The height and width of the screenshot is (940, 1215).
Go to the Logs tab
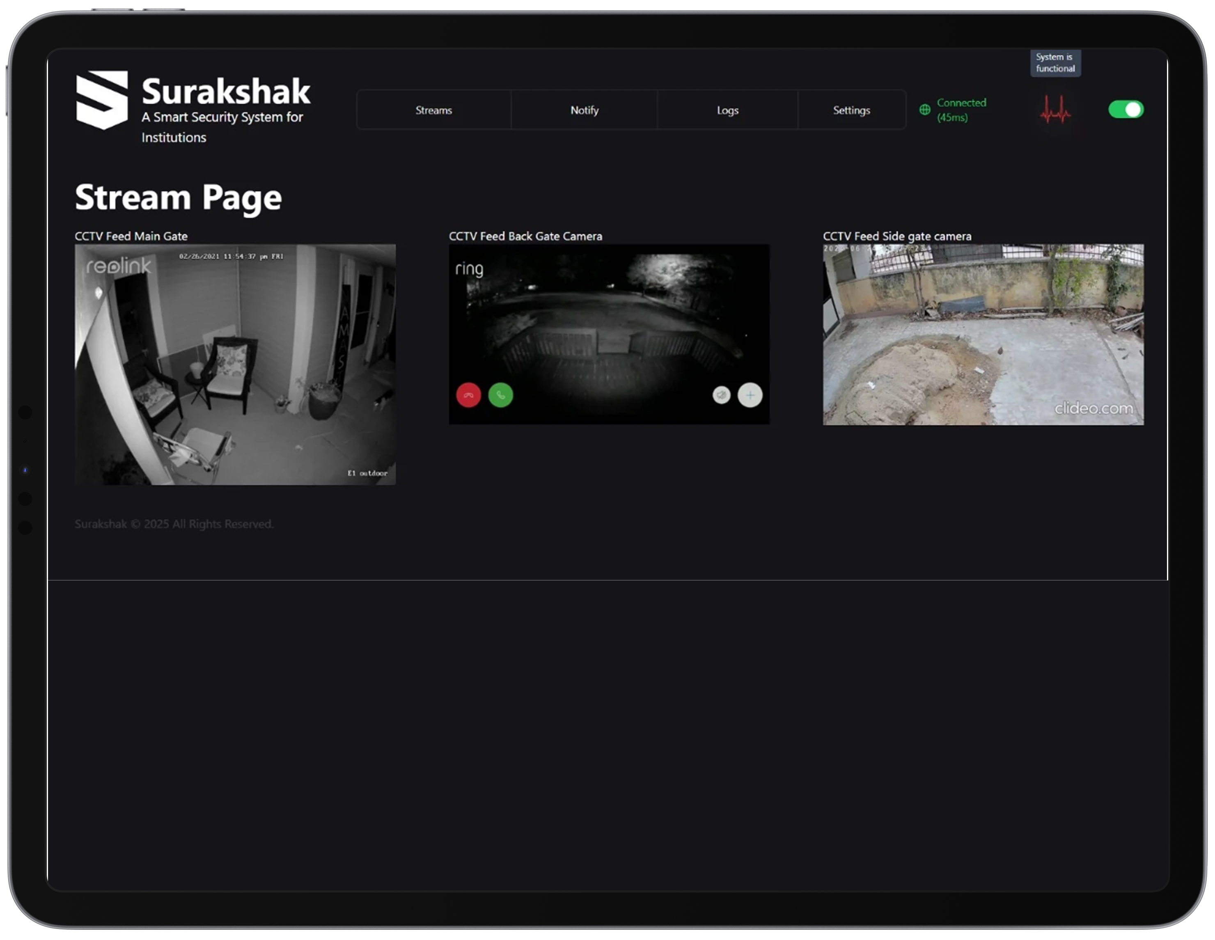pos(727,110)
